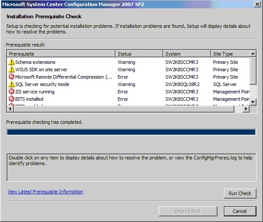Click Error status of Remote Differential Compression
Image resolution: width=263 pixels, height=222 pixels.
(x=123, y=77)
